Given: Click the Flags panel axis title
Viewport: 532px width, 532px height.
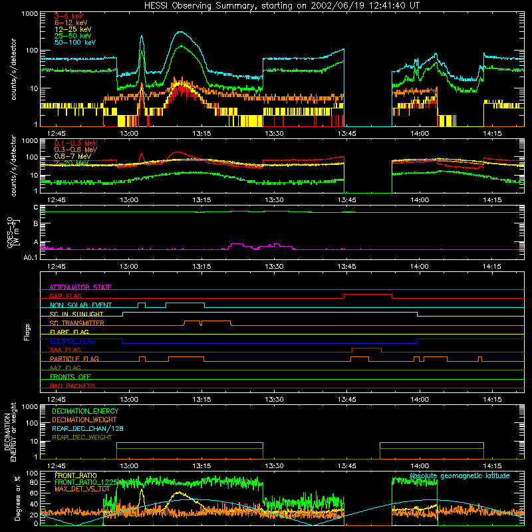Looking at the screenshot, I should pyautogui.click(x=27, y=332).
